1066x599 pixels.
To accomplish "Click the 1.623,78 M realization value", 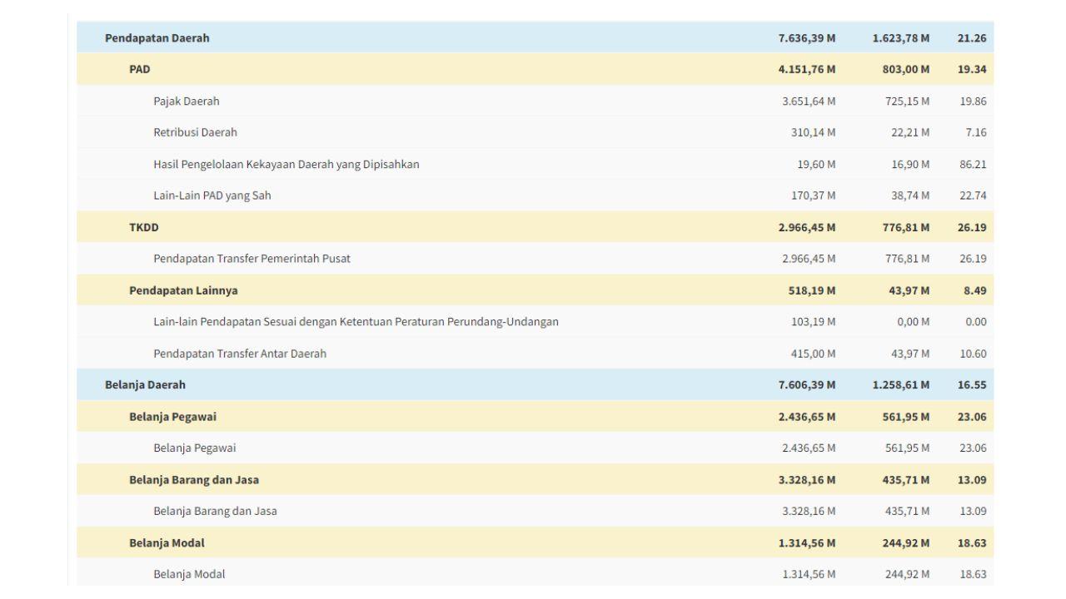I will pyautogui.click(x=901, y=38).
